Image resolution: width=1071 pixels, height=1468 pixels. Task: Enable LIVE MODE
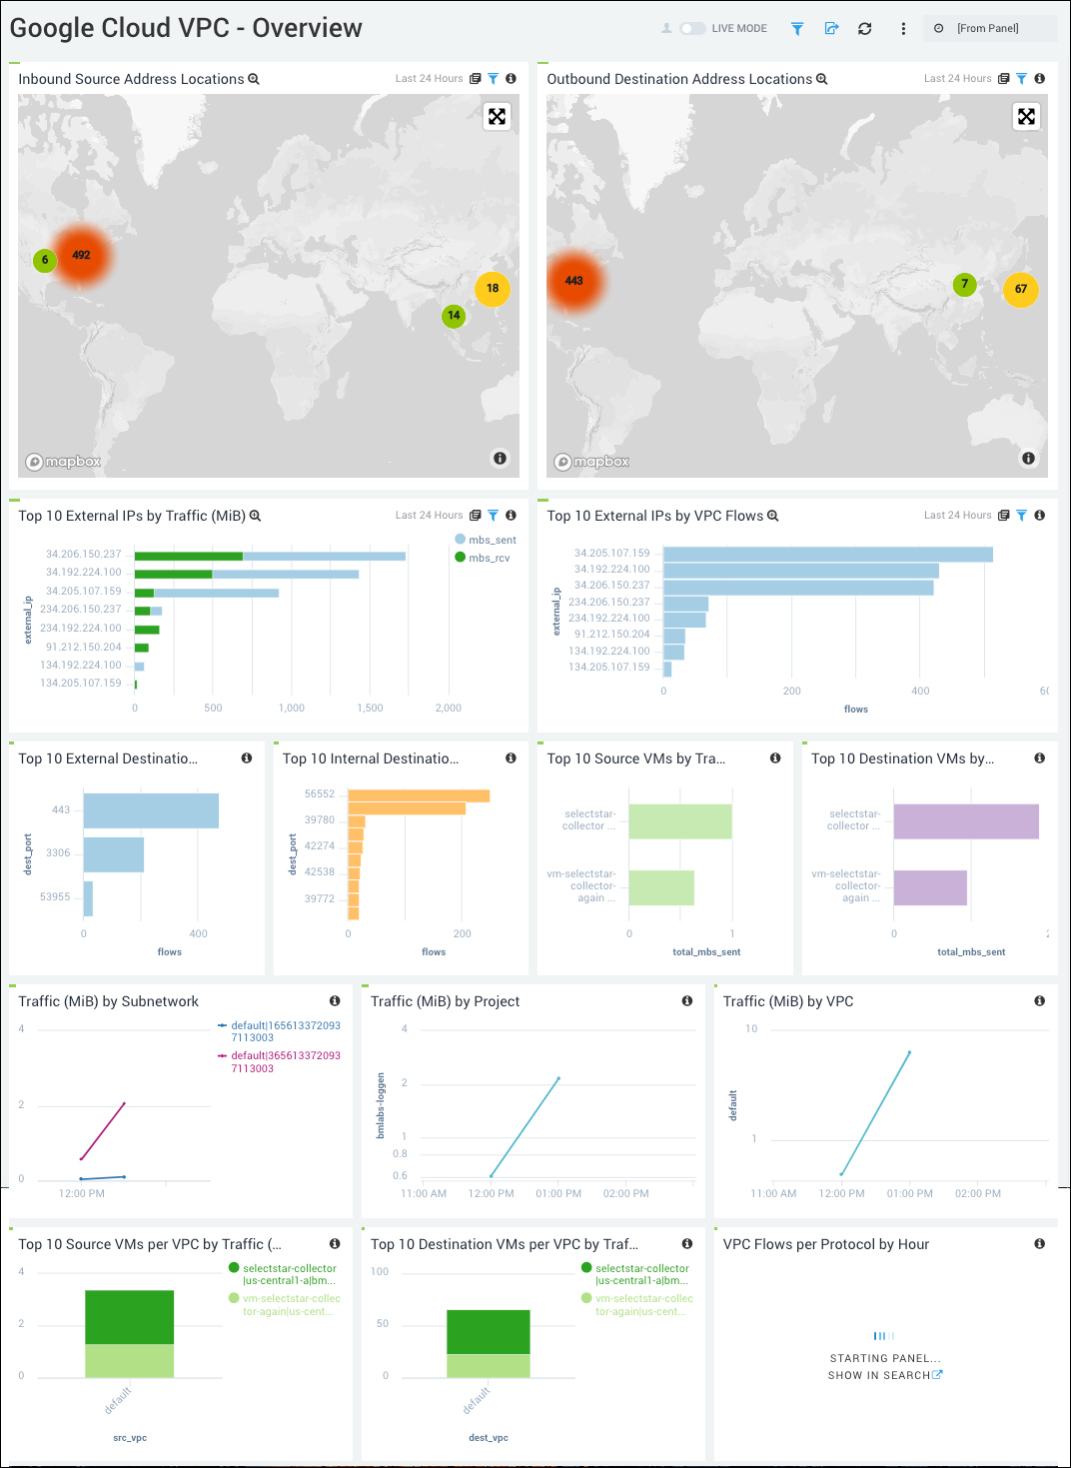691,28
